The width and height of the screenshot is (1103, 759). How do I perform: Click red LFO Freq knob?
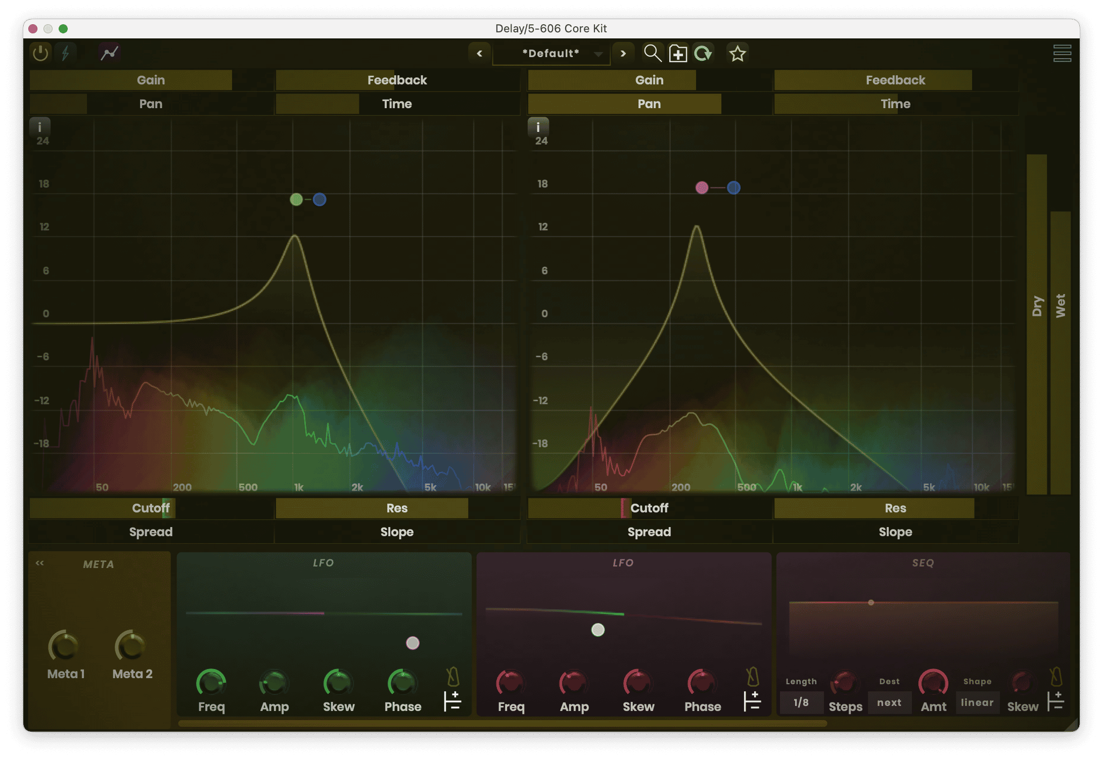tap(511, 683)
